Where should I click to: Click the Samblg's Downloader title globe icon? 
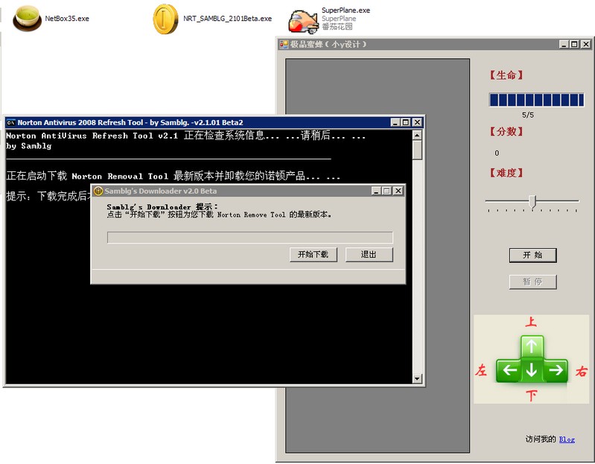[x=98, y=191]
